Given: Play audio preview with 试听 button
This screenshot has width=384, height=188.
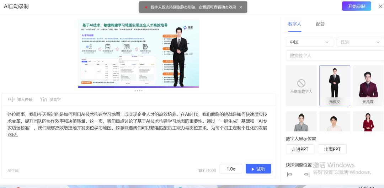Looking at the screenshot, I should (x=258, y=169).
